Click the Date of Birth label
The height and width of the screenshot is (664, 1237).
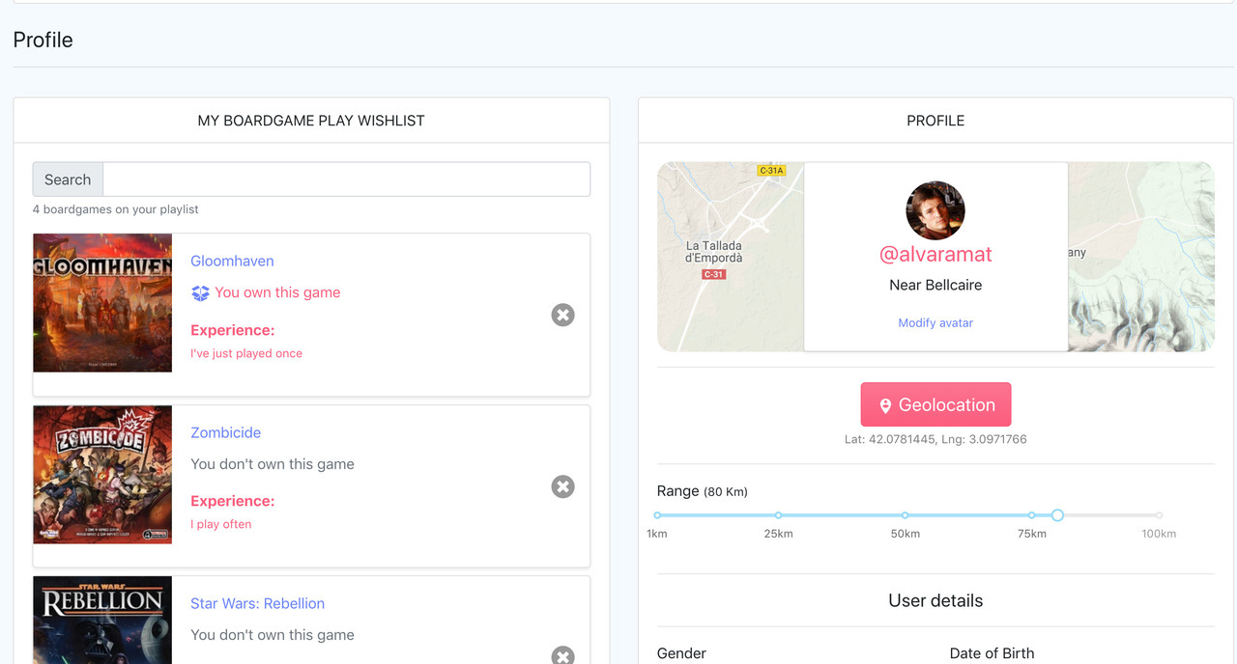pyautogui.click(x=992, y=653)
